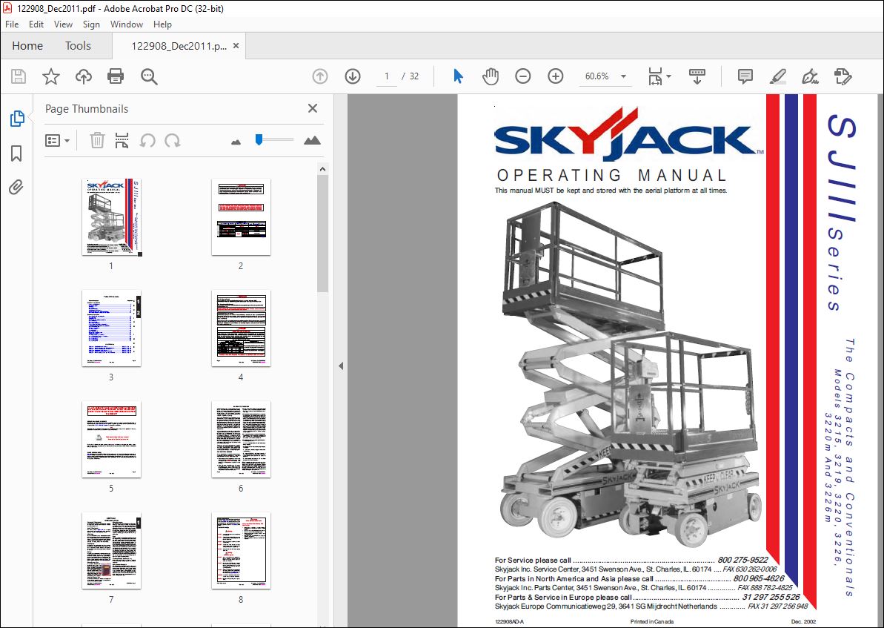884x628 pixels.
Task: Rotate page clockwise
Action: (x=173, y=140)
